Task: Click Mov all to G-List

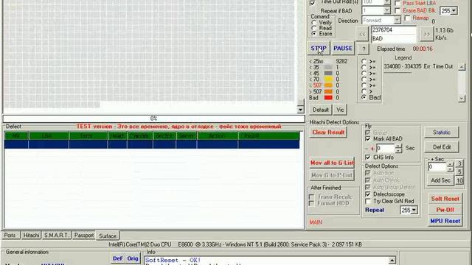Action: click(x=332, y=163)
